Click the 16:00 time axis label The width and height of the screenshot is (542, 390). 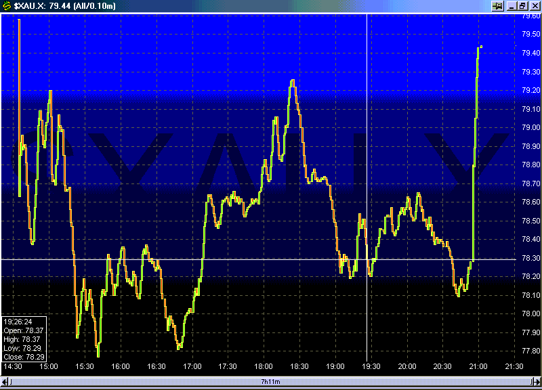[x=121, y=366]
